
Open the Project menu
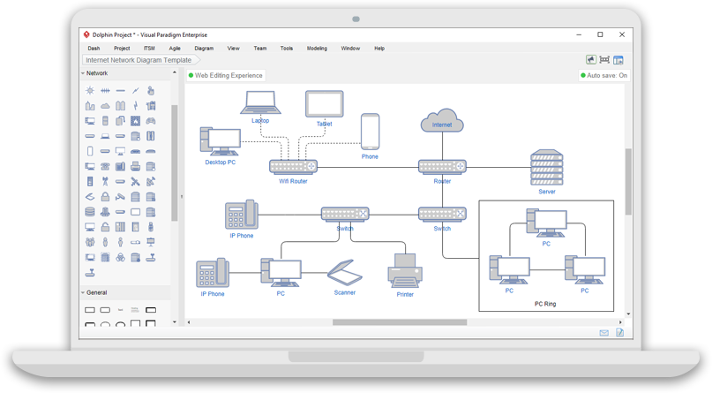pos(122,49)
